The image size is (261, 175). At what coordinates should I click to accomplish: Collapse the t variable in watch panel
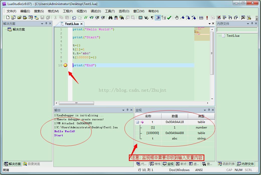point(137,122)
